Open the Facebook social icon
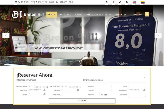Image resolution: width=164 pixels, height=109 pixels. coord(113,2)
